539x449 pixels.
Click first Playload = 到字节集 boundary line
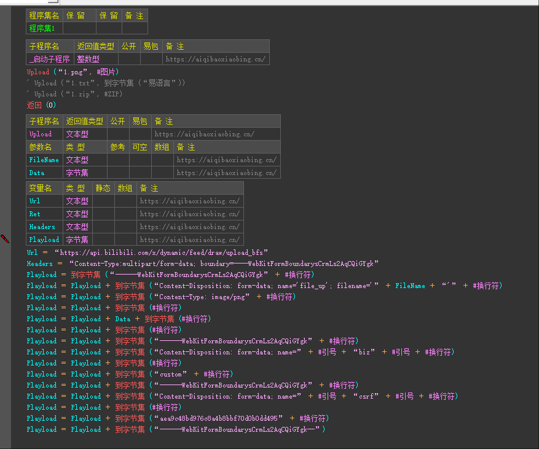pos(170,275)
